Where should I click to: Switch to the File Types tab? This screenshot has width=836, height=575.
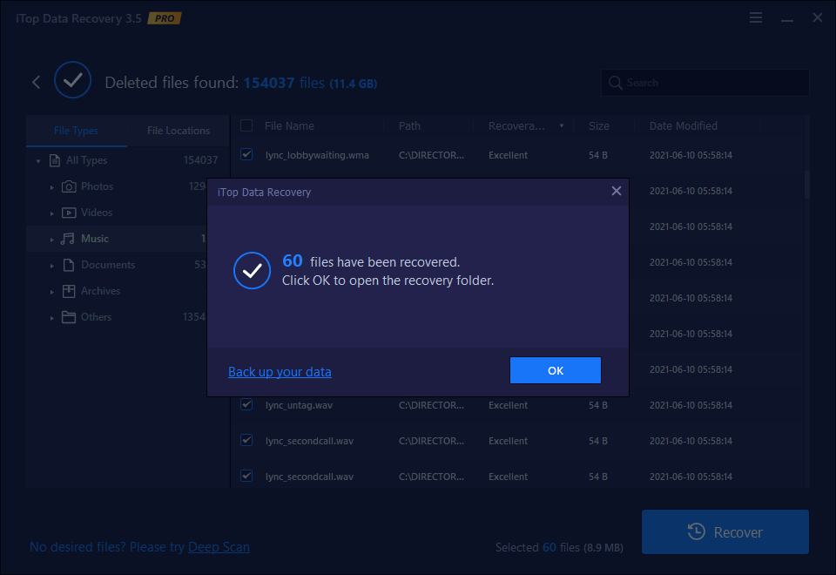click(x=77, y=131)
